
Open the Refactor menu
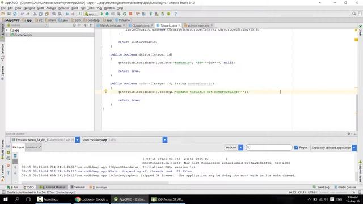64,8
